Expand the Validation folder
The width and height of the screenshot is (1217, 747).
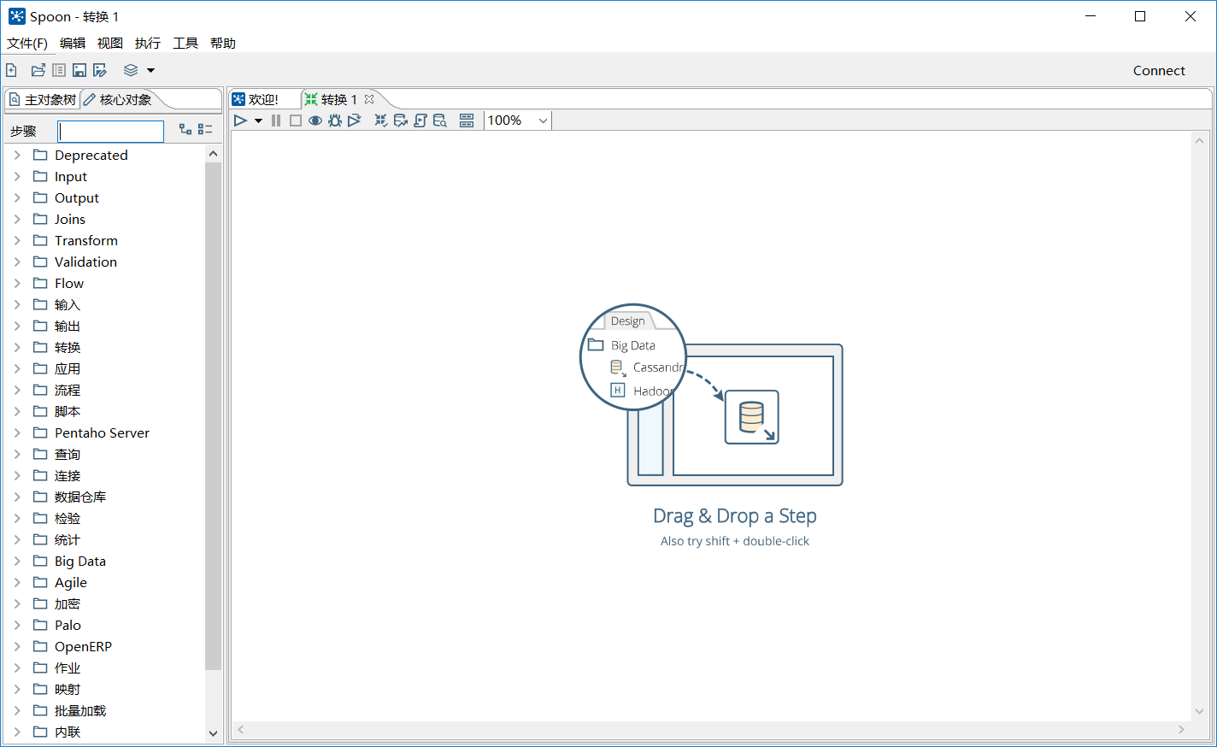tap(17, 262)
